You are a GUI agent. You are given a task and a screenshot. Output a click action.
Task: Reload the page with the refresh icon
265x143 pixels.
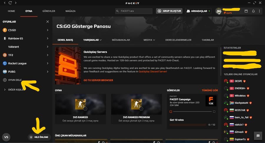(10, 3)
